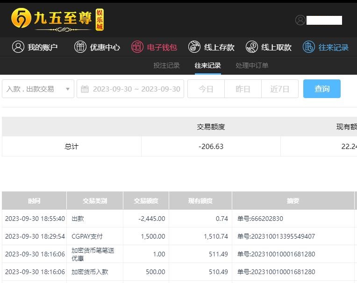Go to 线上存款 page
This screenshot has width=357, height=283.
[x=211, y=47]
